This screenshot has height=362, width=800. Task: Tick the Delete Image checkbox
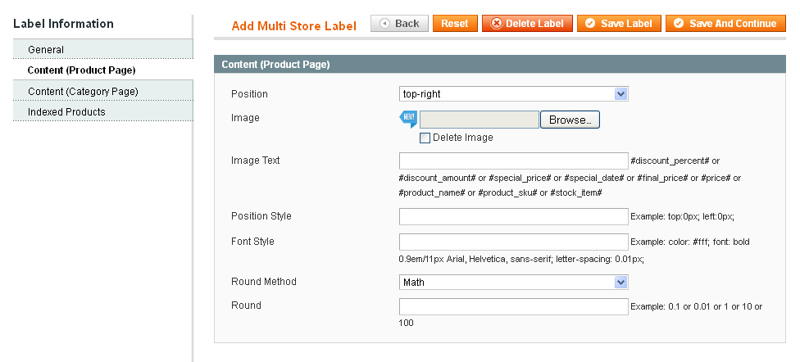point(425,138)
